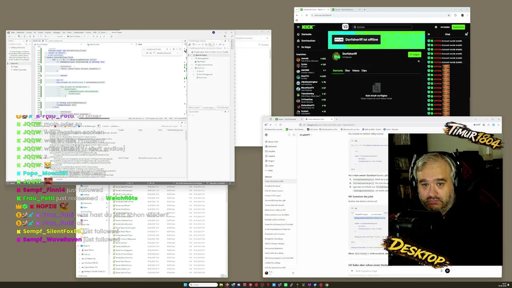Open the Erweiterungen menu in Visual Studio
The width and height of the screenshot is (512, 288).
point(79,32)
